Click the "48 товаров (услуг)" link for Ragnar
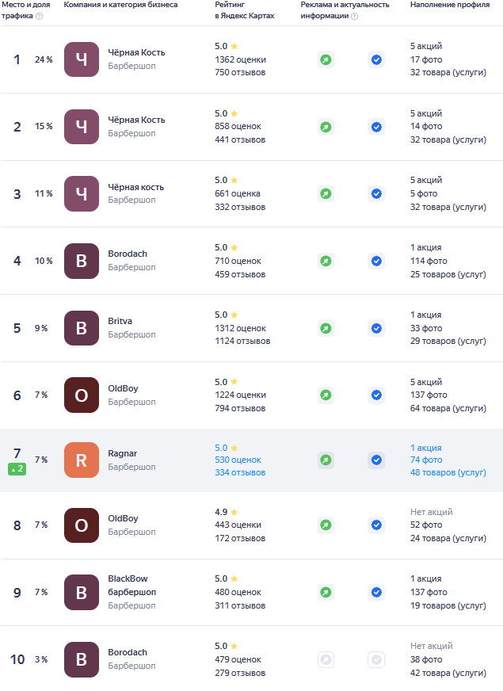The height and width of the screenshot is (691, 503). pos(448,472)
